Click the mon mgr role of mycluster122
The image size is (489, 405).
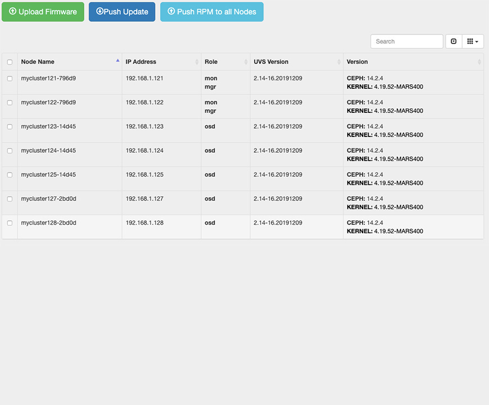coord(211,107)
